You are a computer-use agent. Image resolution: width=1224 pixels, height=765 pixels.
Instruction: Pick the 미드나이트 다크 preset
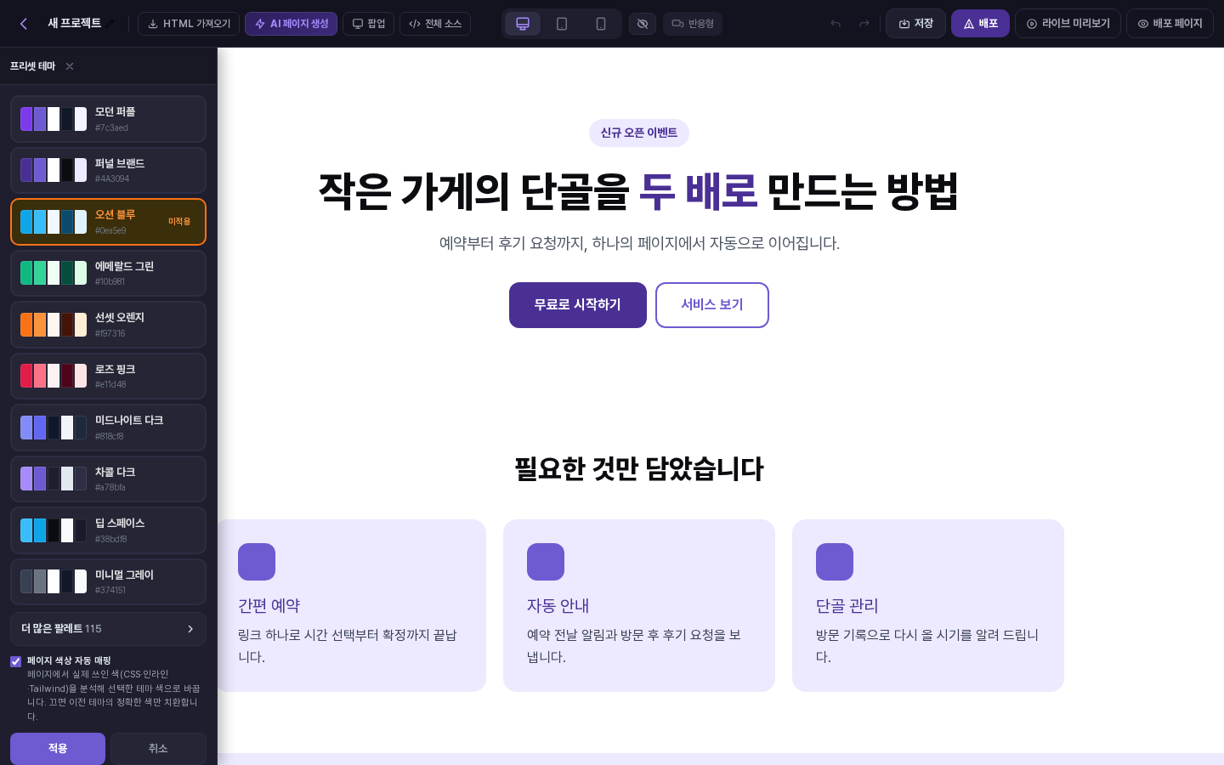pyautogui.click(x=108, y=428)
